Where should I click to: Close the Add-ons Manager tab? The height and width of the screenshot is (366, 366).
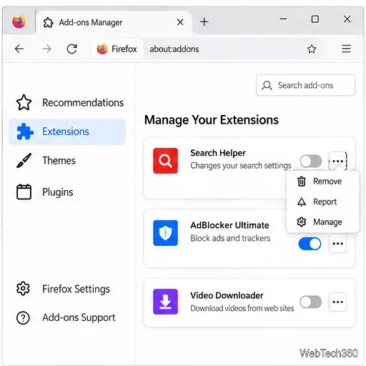click(x=180, y=22)
